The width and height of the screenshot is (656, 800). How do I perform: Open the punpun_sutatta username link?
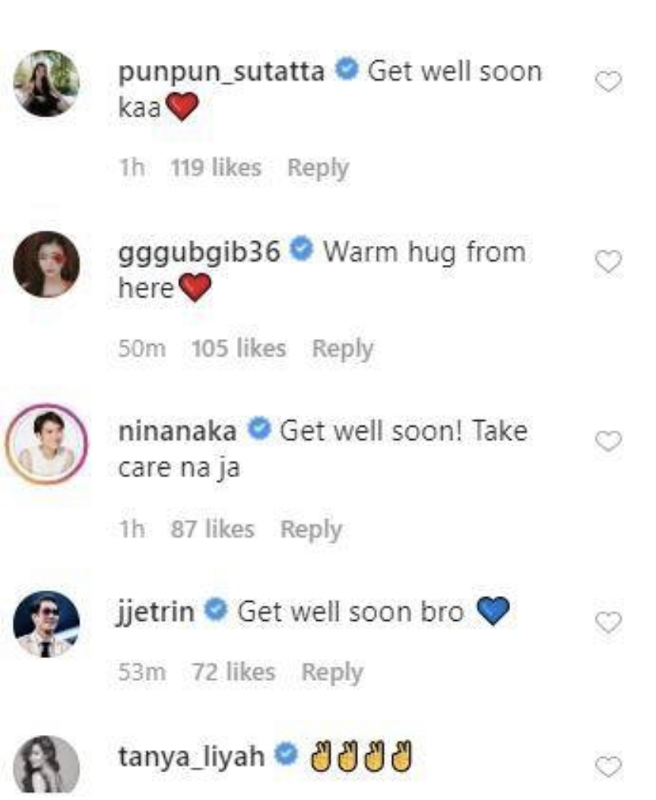(x=221, y=71)
